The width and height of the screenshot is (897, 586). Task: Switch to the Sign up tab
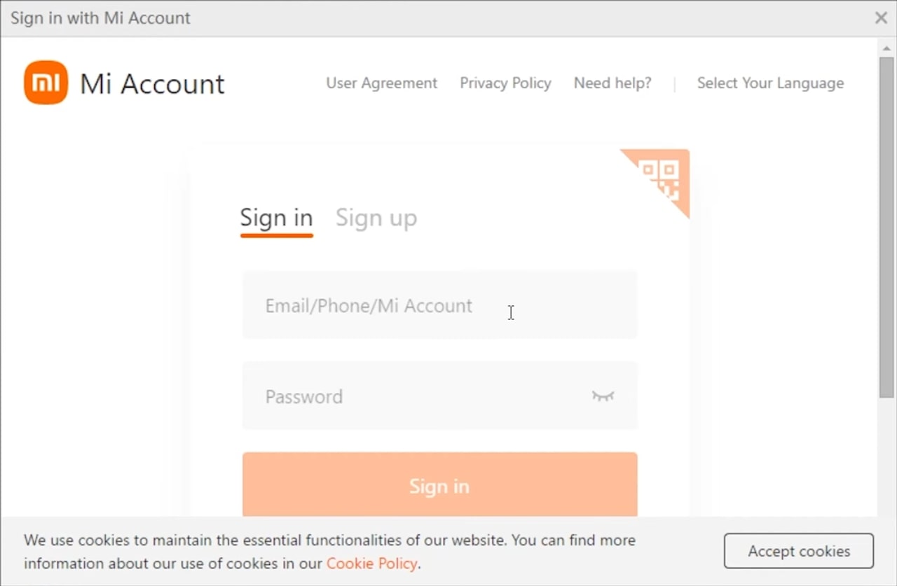(376, 218)
